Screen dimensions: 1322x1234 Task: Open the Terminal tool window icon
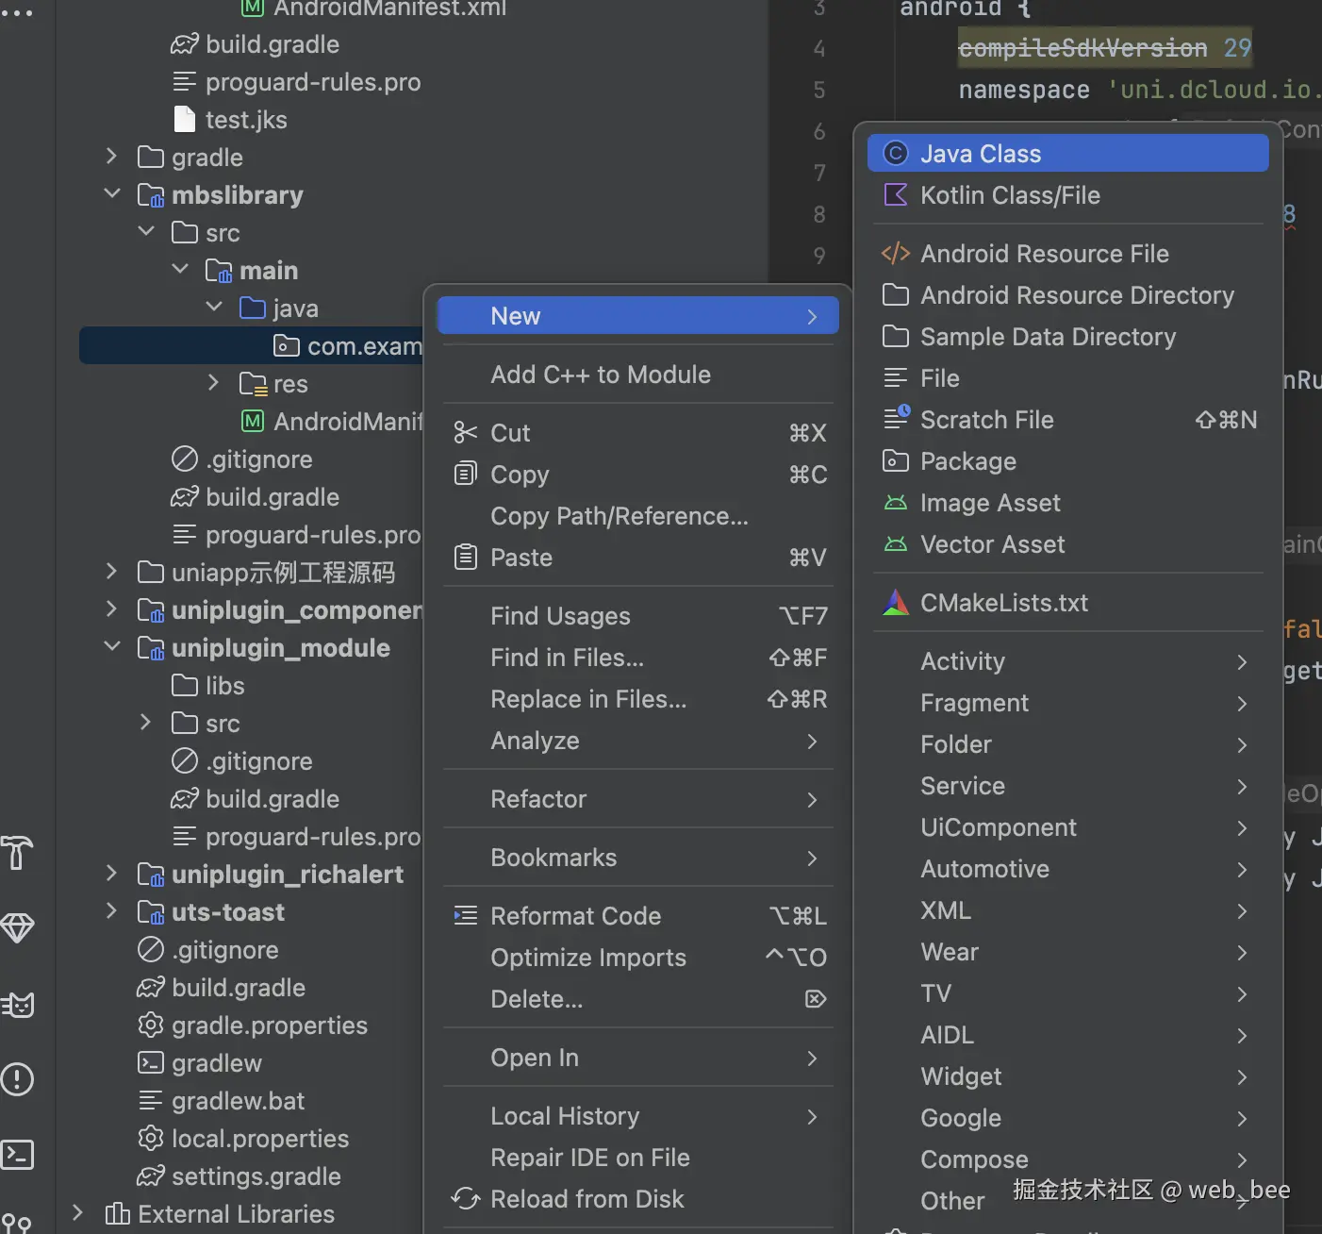click(18, 1155)
